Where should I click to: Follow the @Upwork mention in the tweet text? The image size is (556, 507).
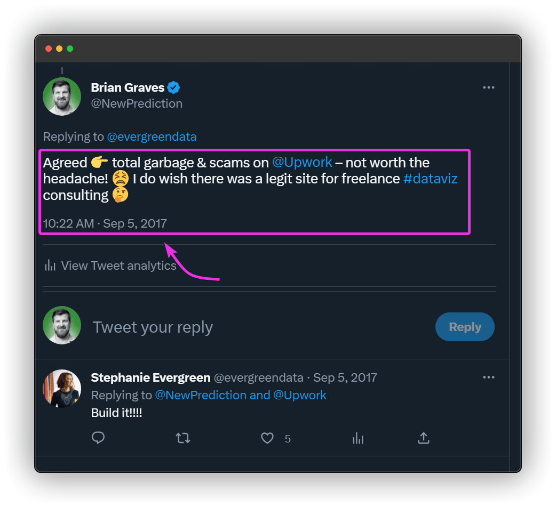(x=302, y=162)
